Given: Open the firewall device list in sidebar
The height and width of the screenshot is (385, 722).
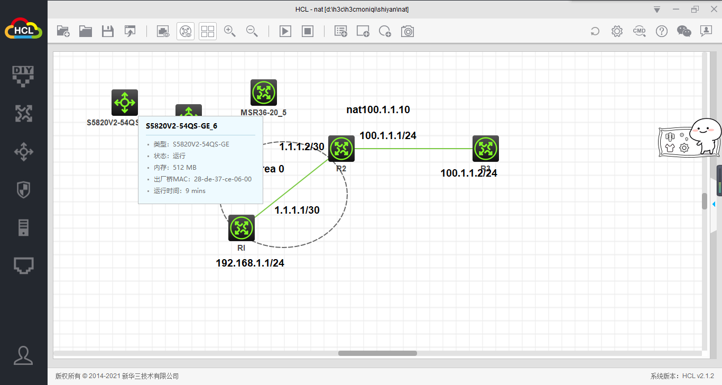Looking at the screenshot, I should (x=23, y=190).
